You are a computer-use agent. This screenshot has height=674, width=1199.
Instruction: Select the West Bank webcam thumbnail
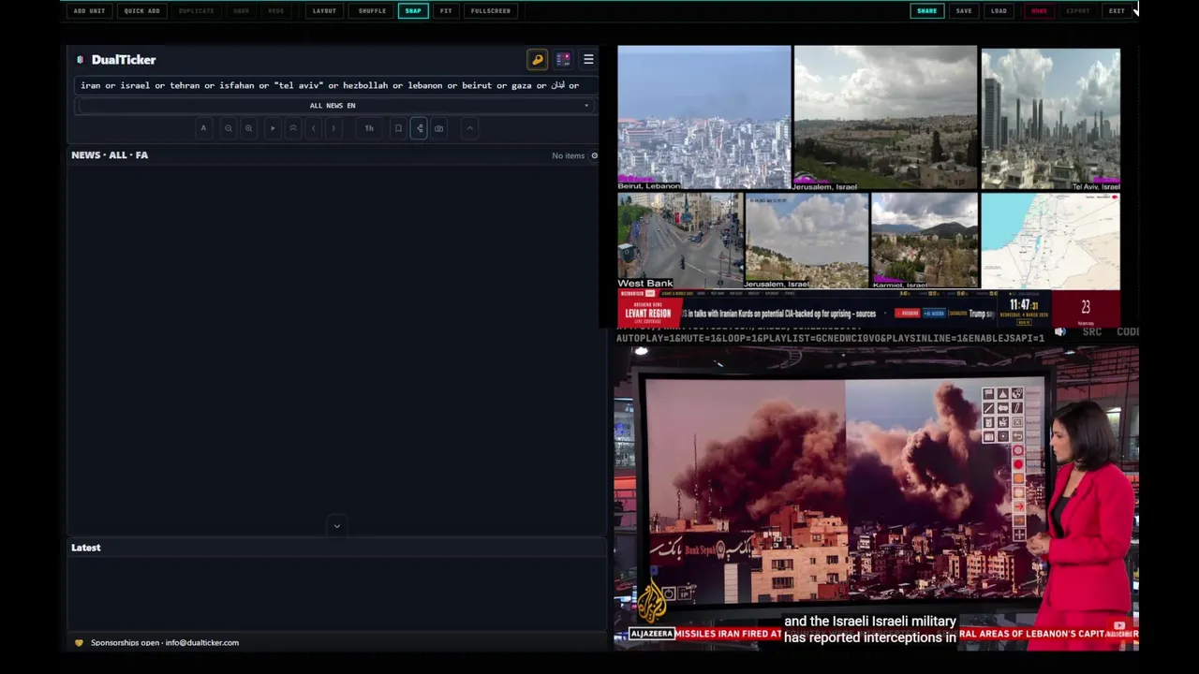click(680, 241)
